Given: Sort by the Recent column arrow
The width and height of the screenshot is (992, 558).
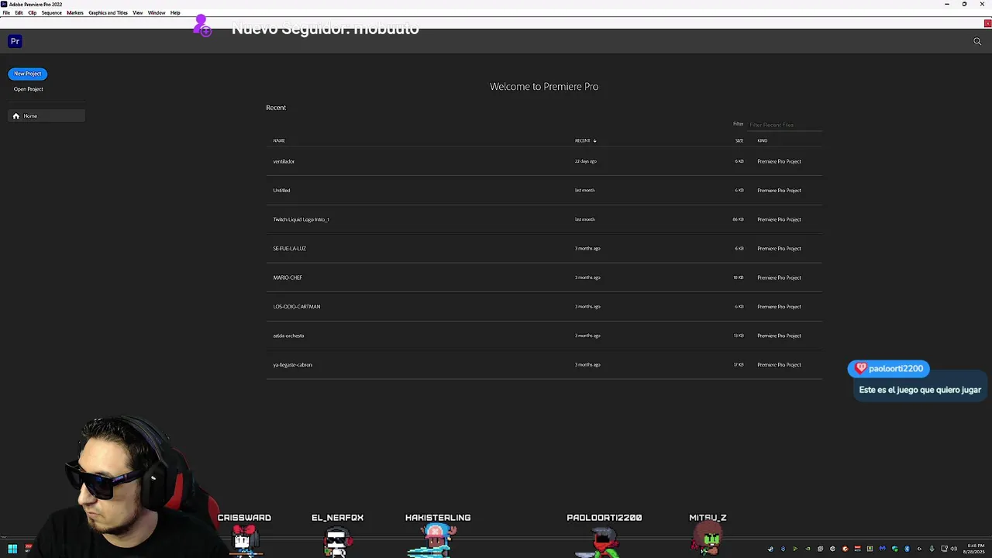Looking at the screenshot, I should point(594,141).
